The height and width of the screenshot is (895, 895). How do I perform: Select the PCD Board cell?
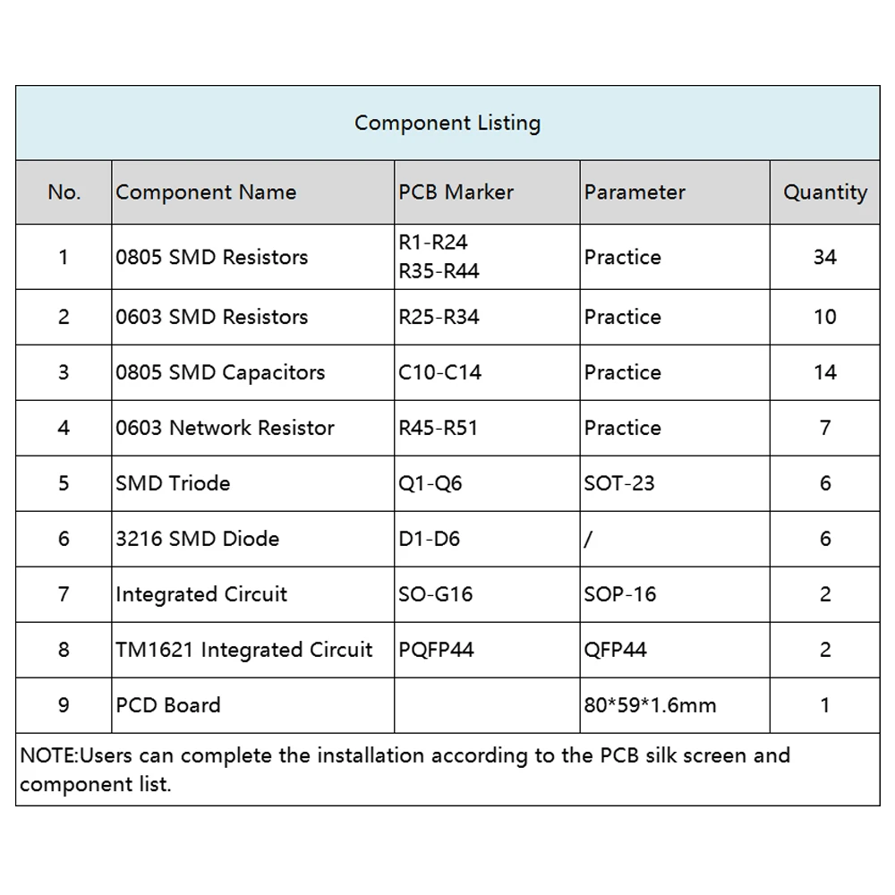168,705
